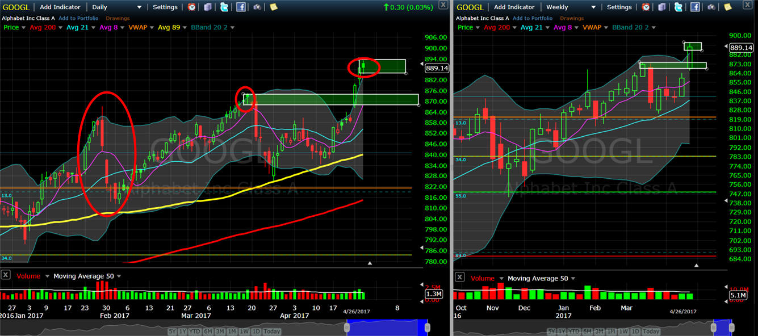758x336 pixels.
Task: Open Settings in the Daily chart
Action: (x=165, y=7)
